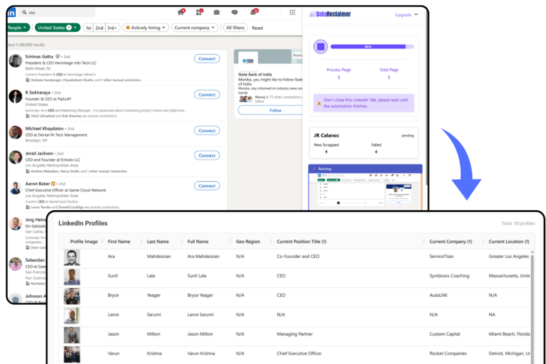The width and height of the screenshot is (546, 364).
Task: Toggle the 3rd+ connections filter
Action: [x=112, y=28]
